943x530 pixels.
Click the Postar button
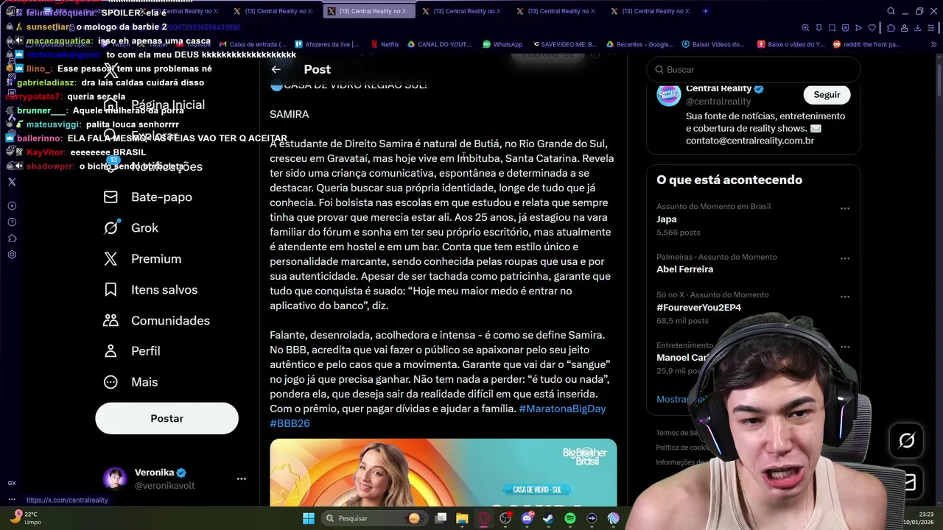pyautogui.click(x=166, y=418)
